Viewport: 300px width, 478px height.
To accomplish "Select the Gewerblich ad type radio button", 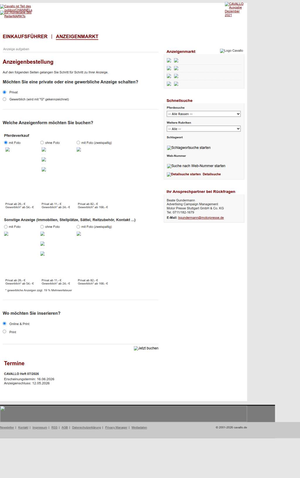I will point(4,99).
